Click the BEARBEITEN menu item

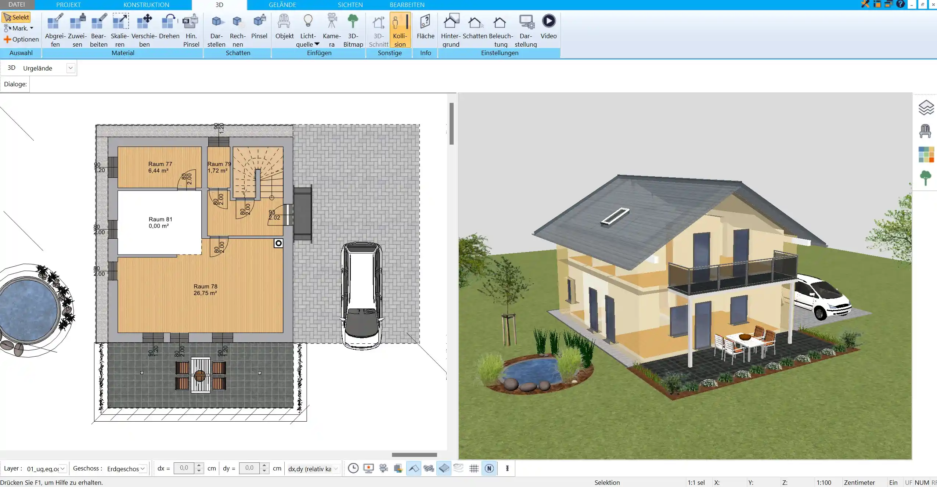[x=406, y=5]
